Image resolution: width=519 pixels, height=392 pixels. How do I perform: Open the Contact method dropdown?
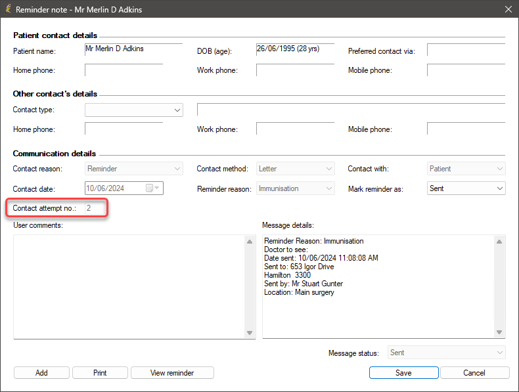(295, 169)
